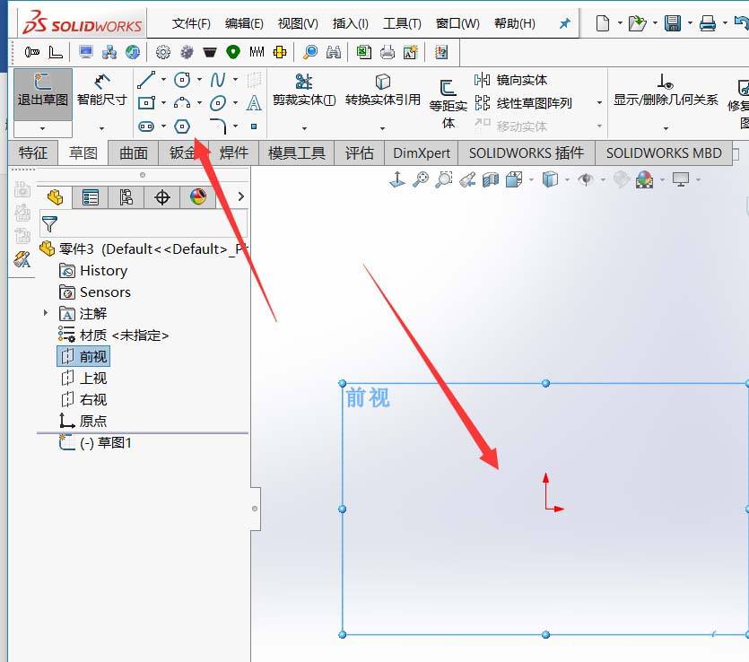The image size is (749, 662).
Task: Open the rectangle tool dropdown arrow
Action: 163,103
